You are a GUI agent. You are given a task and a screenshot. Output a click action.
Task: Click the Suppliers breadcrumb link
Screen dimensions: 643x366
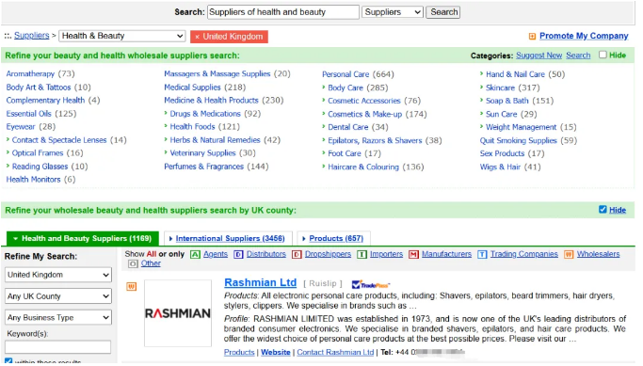pos(32,36)
